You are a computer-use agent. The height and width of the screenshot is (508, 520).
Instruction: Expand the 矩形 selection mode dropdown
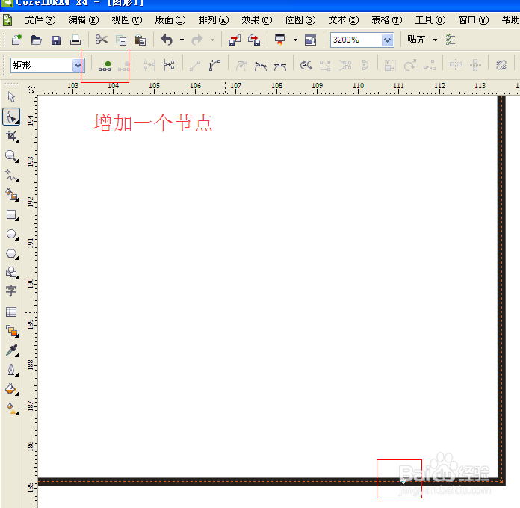tap(78, 65)
